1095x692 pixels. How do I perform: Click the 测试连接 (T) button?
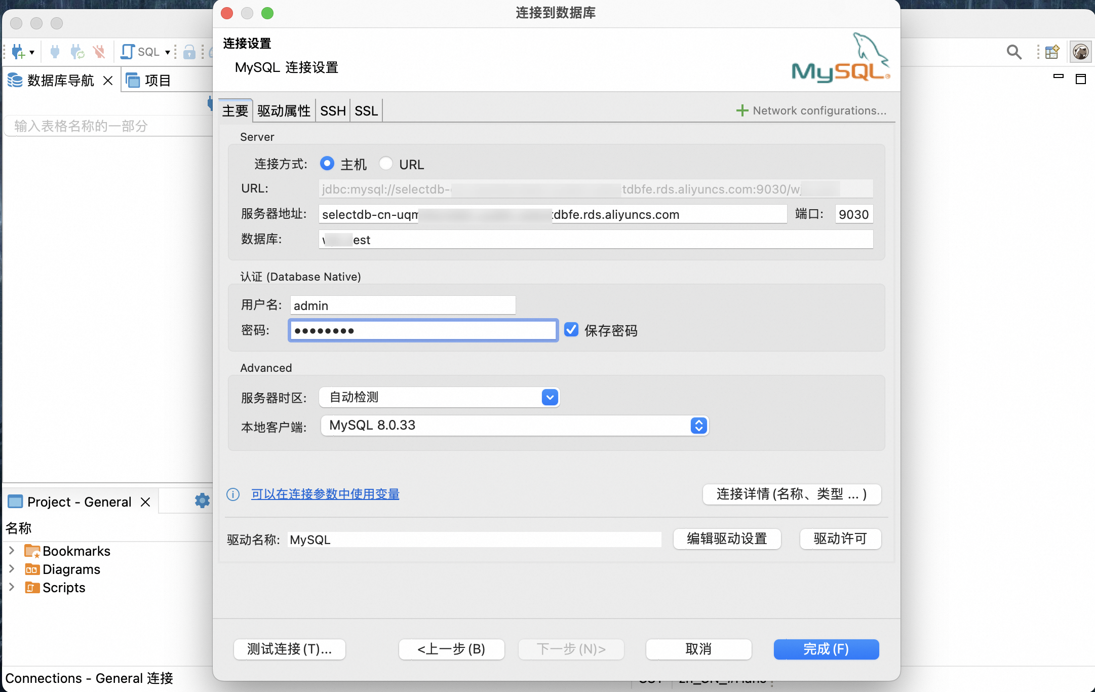click(x=289, y=649)
